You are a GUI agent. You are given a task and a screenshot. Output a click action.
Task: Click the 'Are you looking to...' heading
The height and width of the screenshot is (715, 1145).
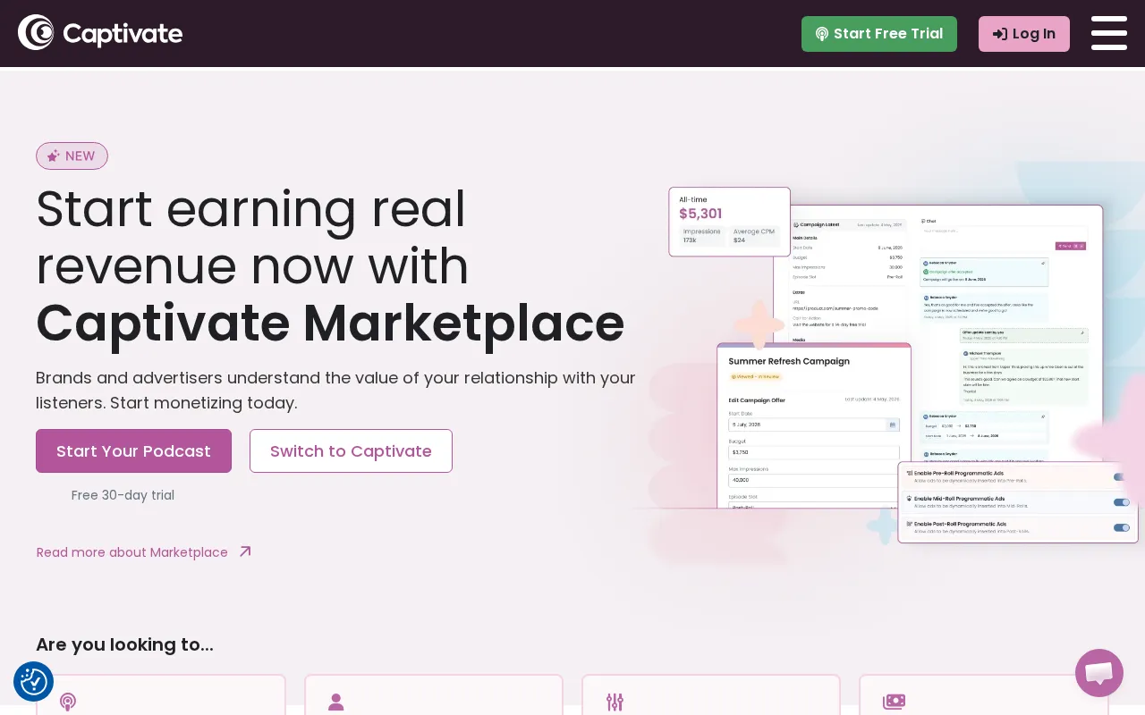point(124,644)
